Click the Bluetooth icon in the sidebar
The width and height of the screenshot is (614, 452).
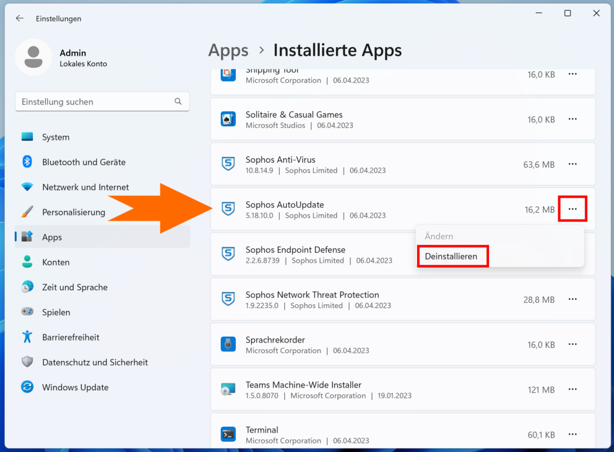pyautogui.click(x=27, y=161)
